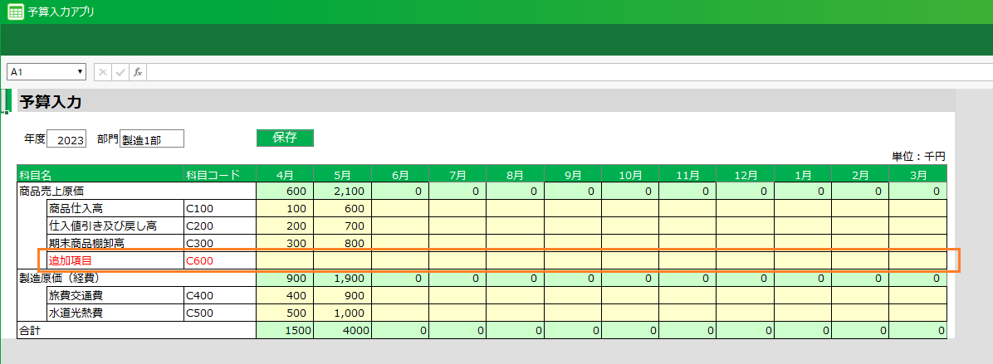
Task: Select the 合計 total cell showing 4000
Action: coord(342,330)
